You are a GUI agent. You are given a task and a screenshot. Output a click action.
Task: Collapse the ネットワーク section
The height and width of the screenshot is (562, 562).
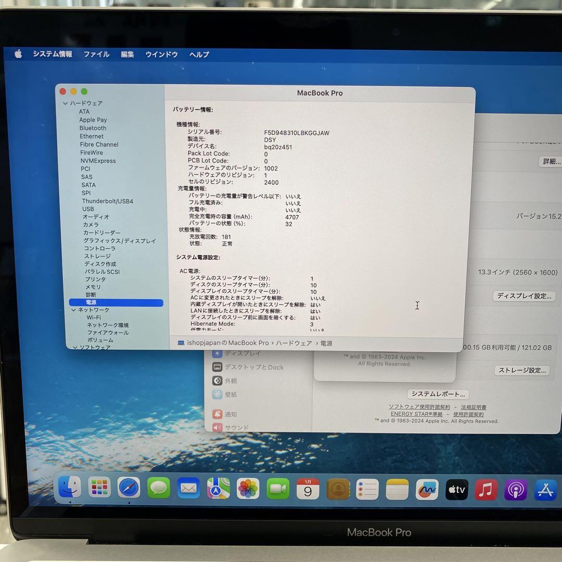coord(73,310)
